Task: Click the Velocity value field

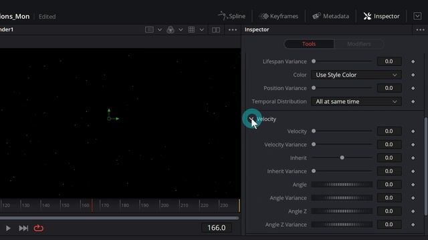Action: (x=389, y=131)
